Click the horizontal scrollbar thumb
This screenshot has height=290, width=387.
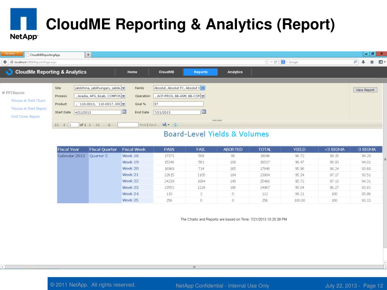pyautogui.click(x=194, y=267)
